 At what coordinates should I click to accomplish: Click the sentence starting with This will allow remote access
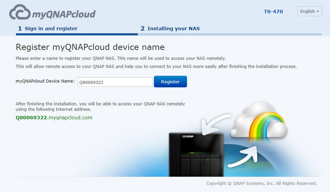156,66
